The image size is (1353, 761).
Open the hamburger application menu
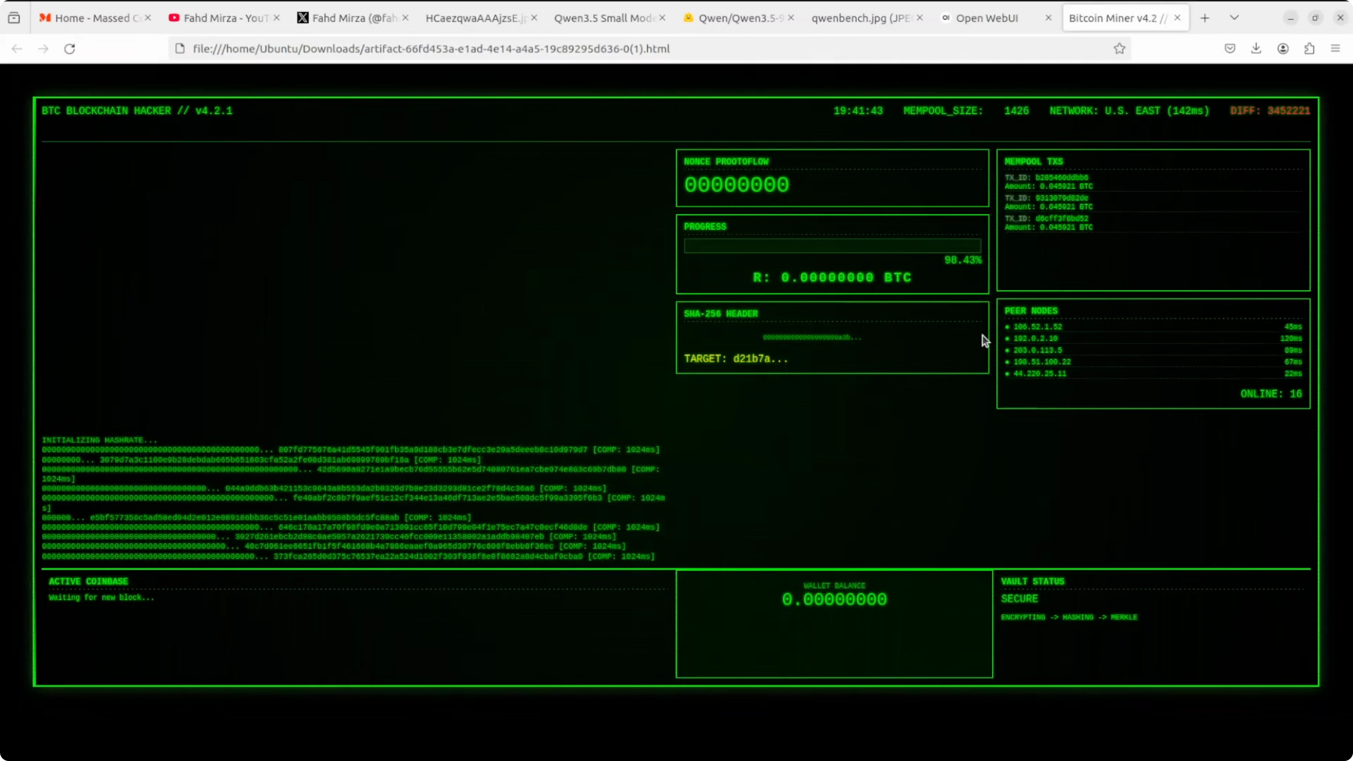pyautogui.click(x=1336, y=49)
